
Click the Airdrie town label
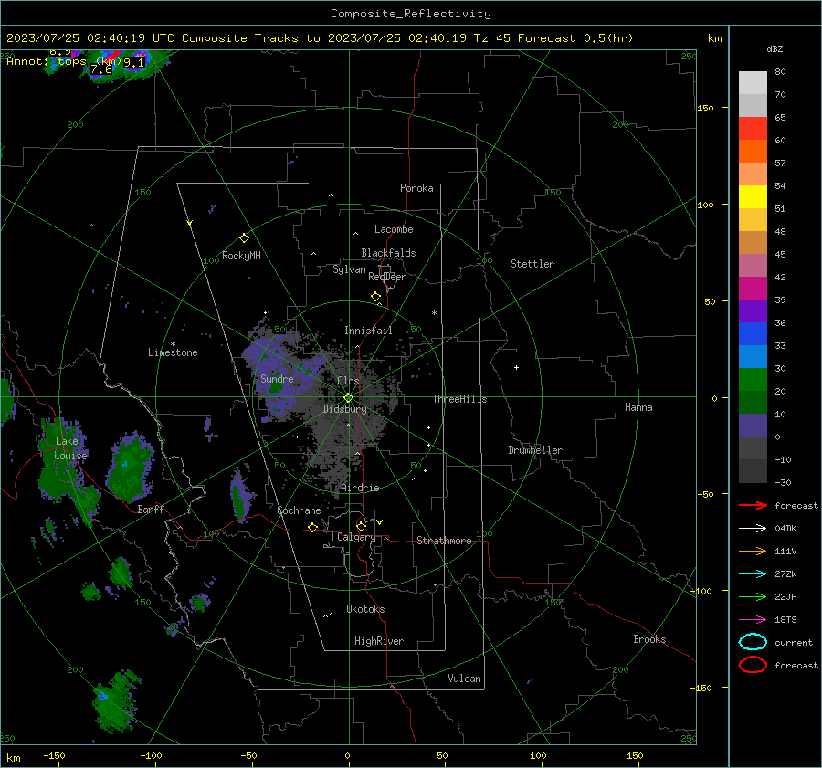(x=360, y=488)
